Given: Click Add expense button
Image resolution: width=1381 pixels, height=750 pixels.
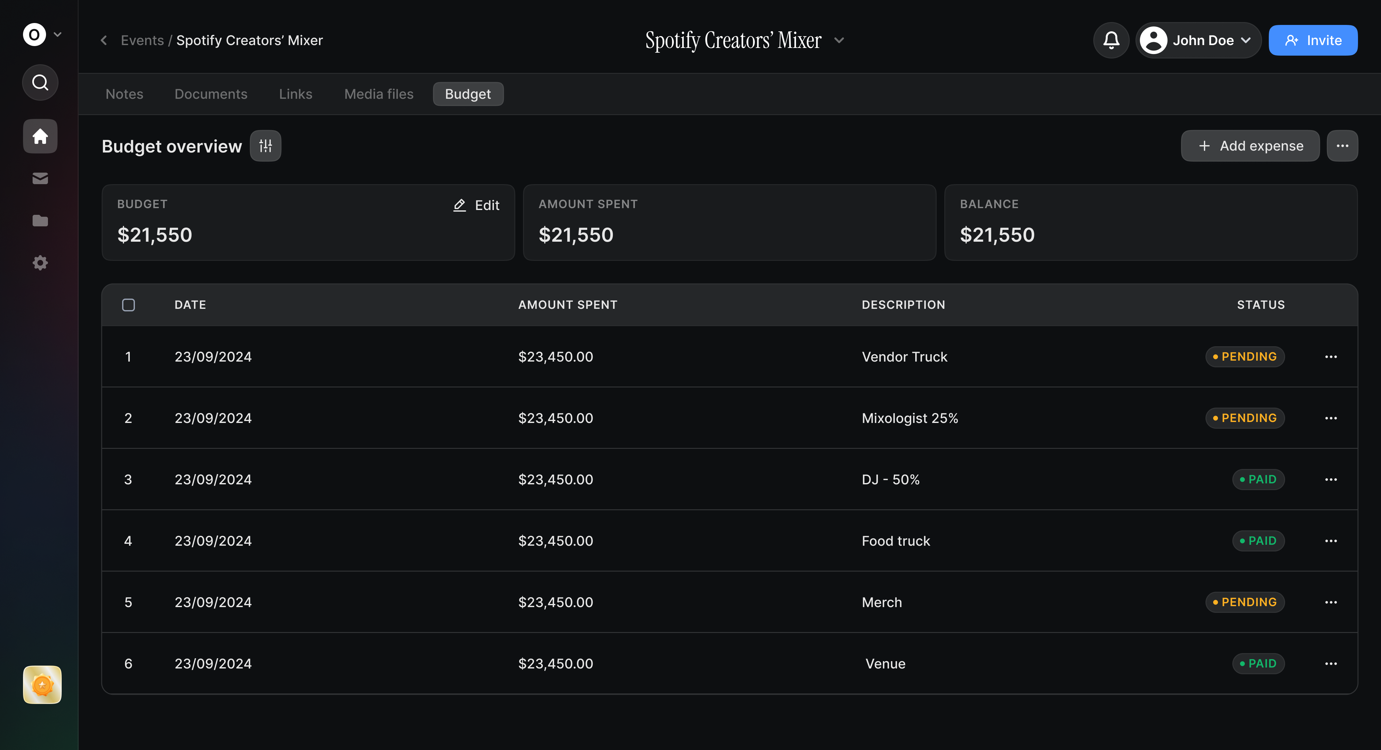Looking at the screenshot, I should [x=1250, y=146].
